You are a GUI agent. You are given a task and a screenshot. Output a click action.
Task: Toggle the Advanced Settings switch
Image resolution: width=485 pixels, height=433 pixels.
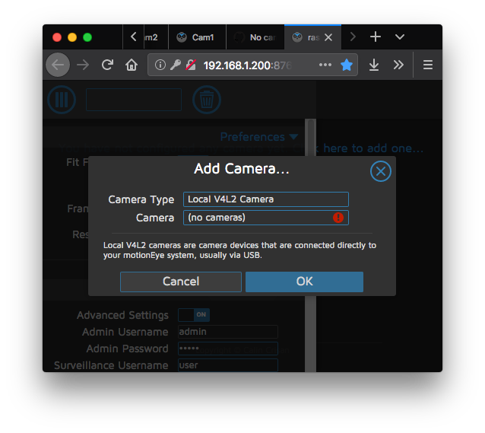[x=194, y=315]
